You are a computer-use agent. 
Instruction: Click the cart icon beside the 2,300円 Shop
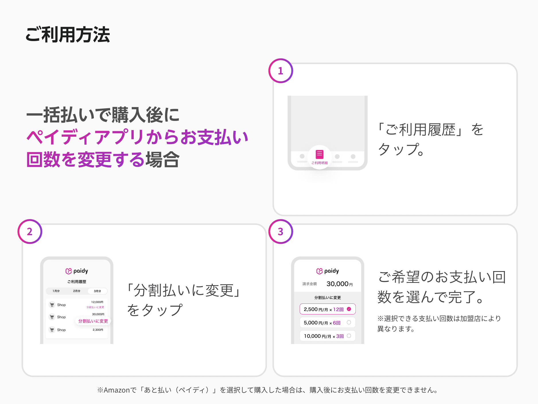[x=52, y=330]
